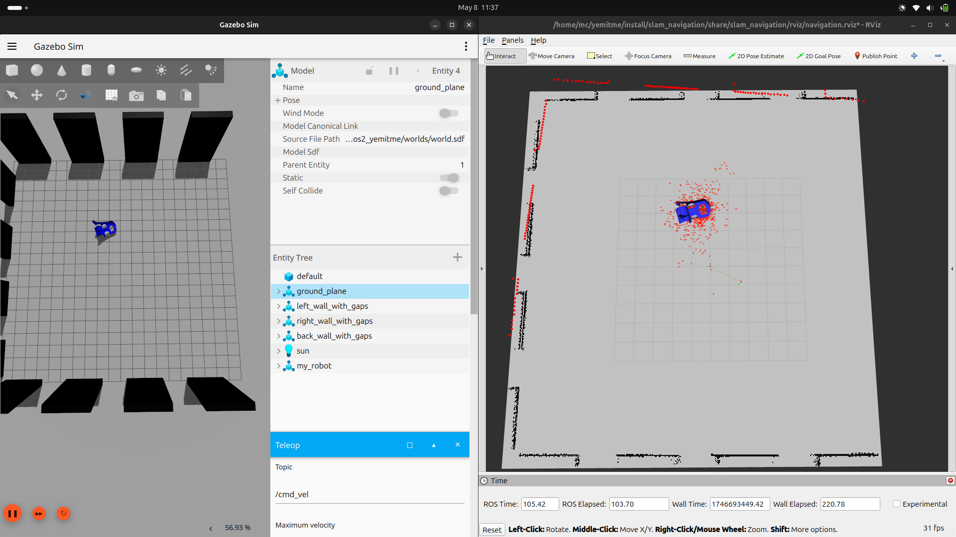Take a screenshot with camera icon
This screenshot has width=956, height=537.
136,95
